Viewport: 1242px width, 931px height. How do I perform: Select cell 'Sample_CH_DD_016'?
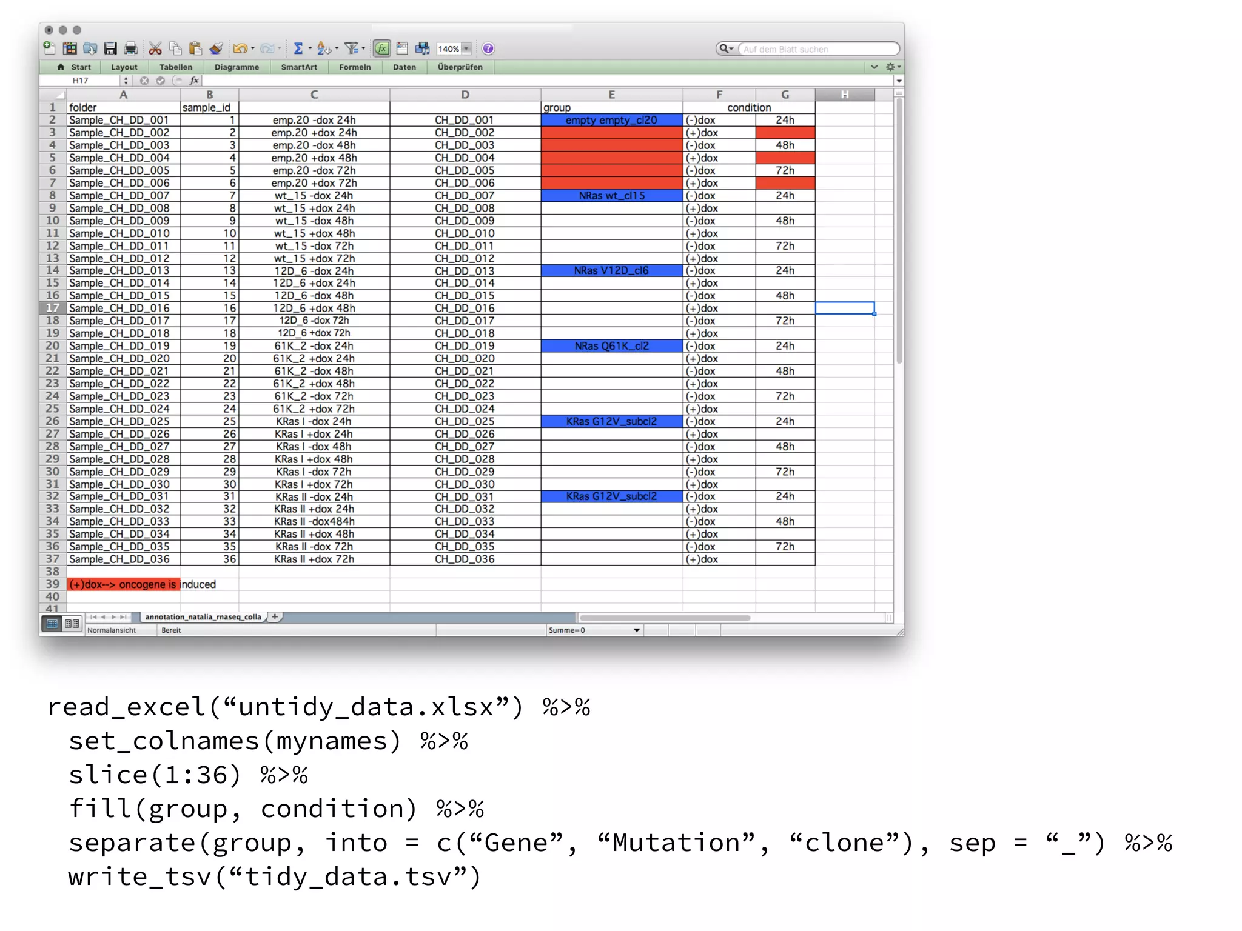[123, 308]
